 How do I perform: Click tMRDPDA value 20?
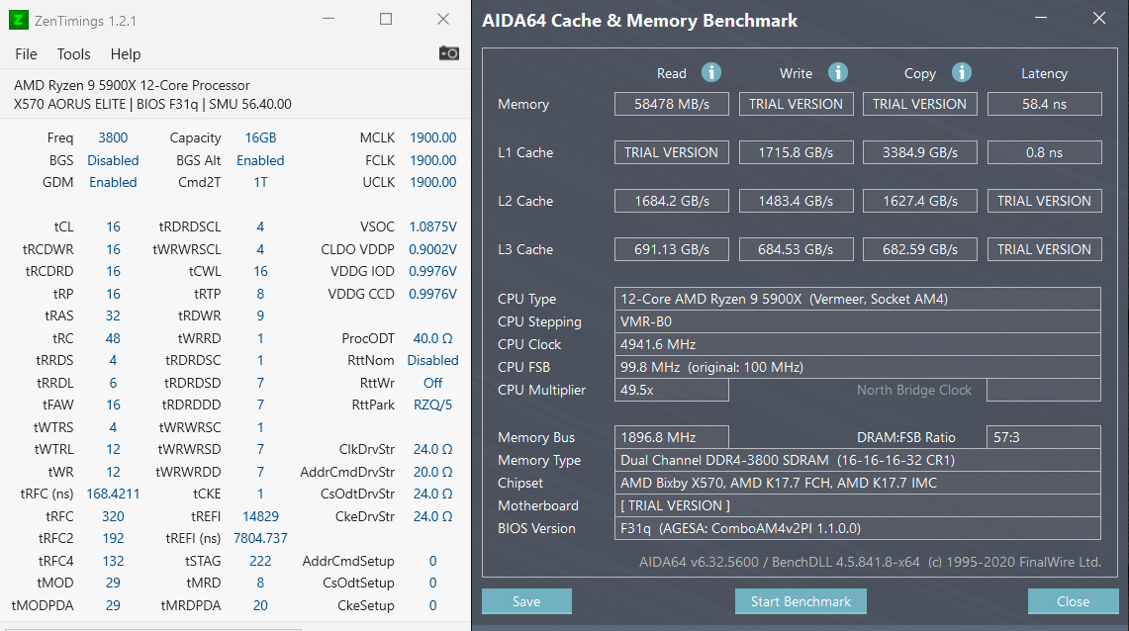point(260,605)
